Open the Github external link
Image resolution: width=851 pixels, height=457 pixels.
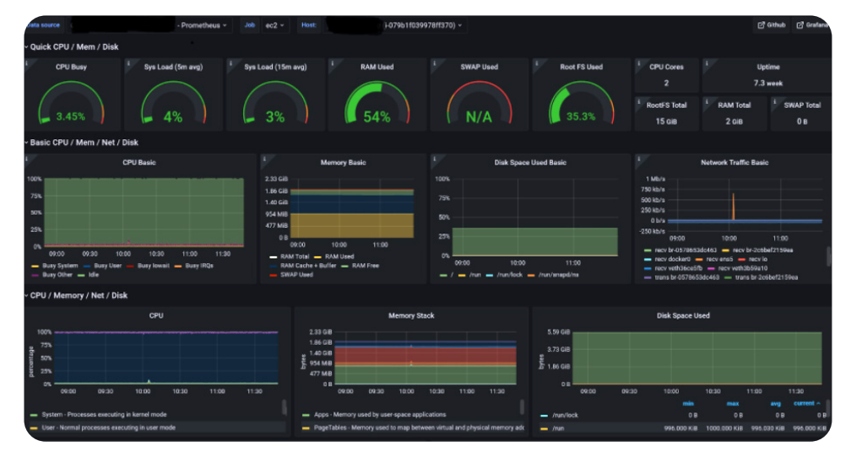point(772,25)
